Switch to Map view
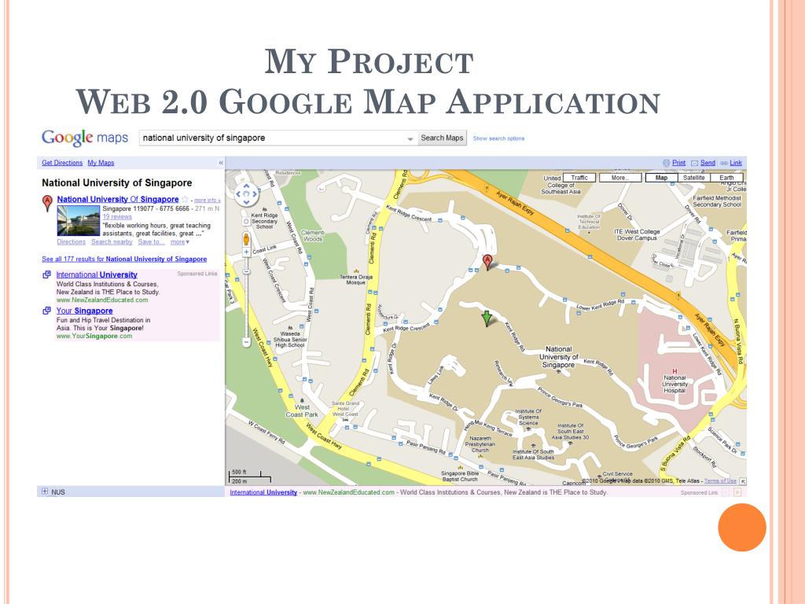The height and width of the screenshot is (604, 805). tap(661, 178)
